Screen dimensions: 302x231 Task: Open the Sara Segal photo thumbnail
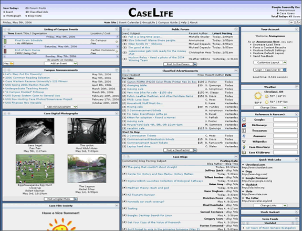pyautogui.click(x=35, y=131)
